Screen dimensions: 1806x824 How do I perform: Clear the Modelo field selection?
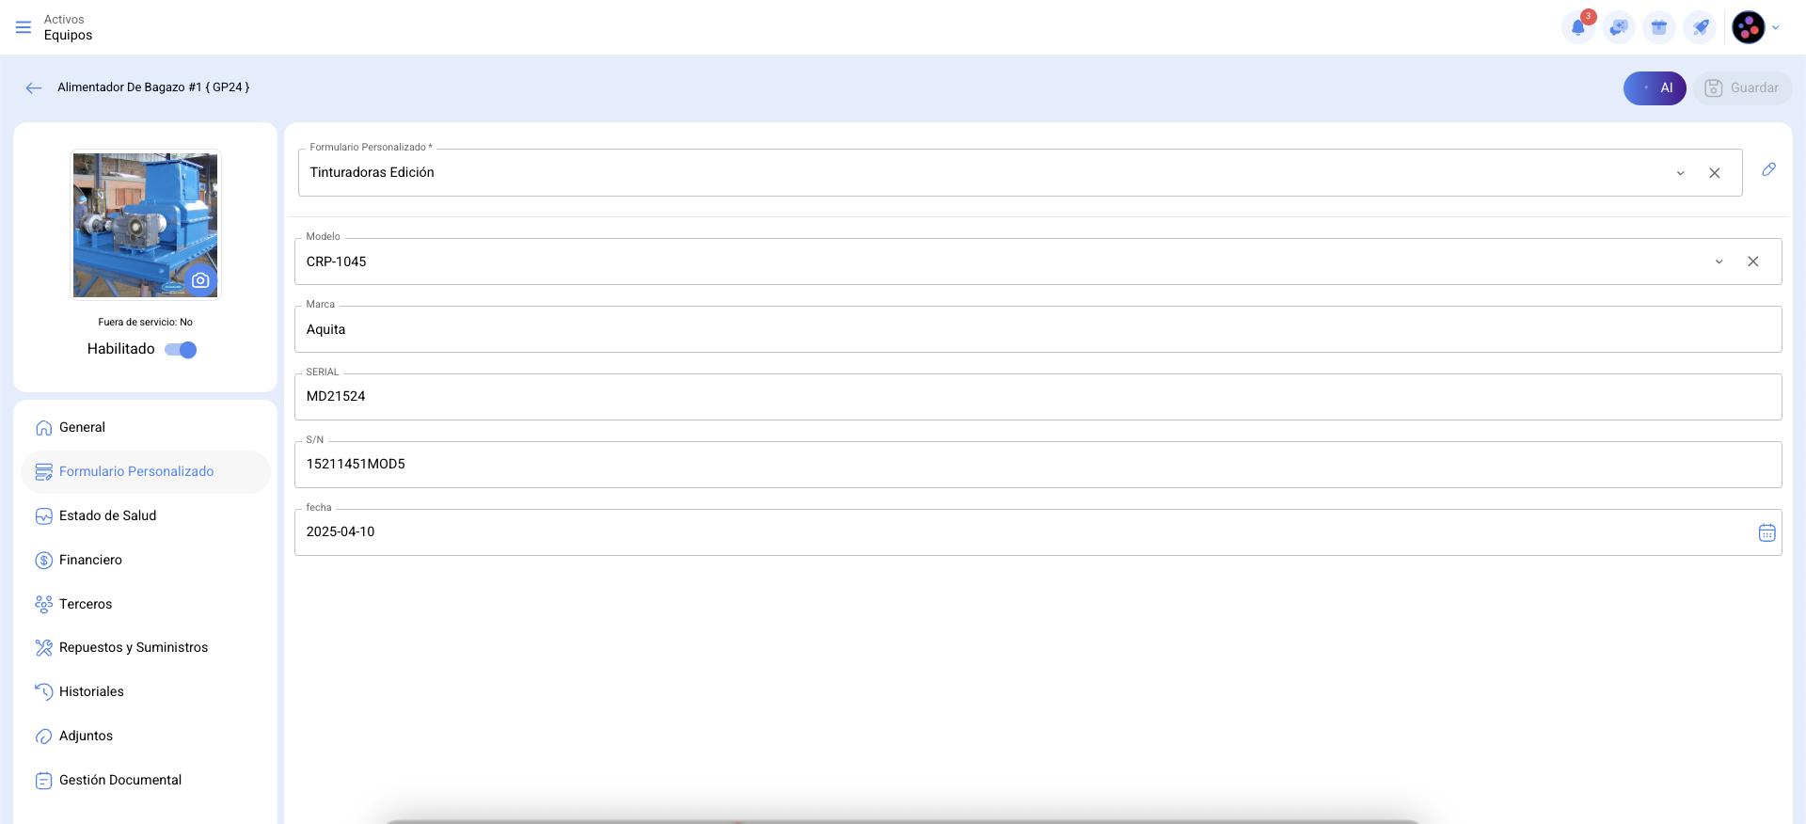pos(1752,261)
